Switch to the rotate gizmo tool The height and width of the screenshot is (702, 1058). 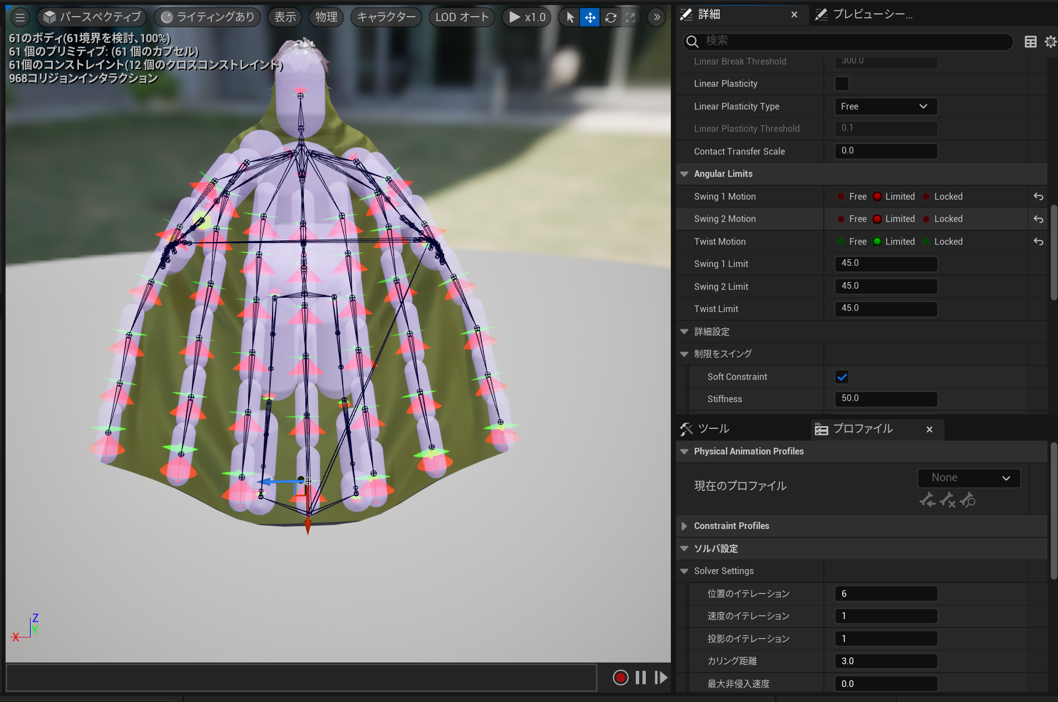tap(610, 17)
